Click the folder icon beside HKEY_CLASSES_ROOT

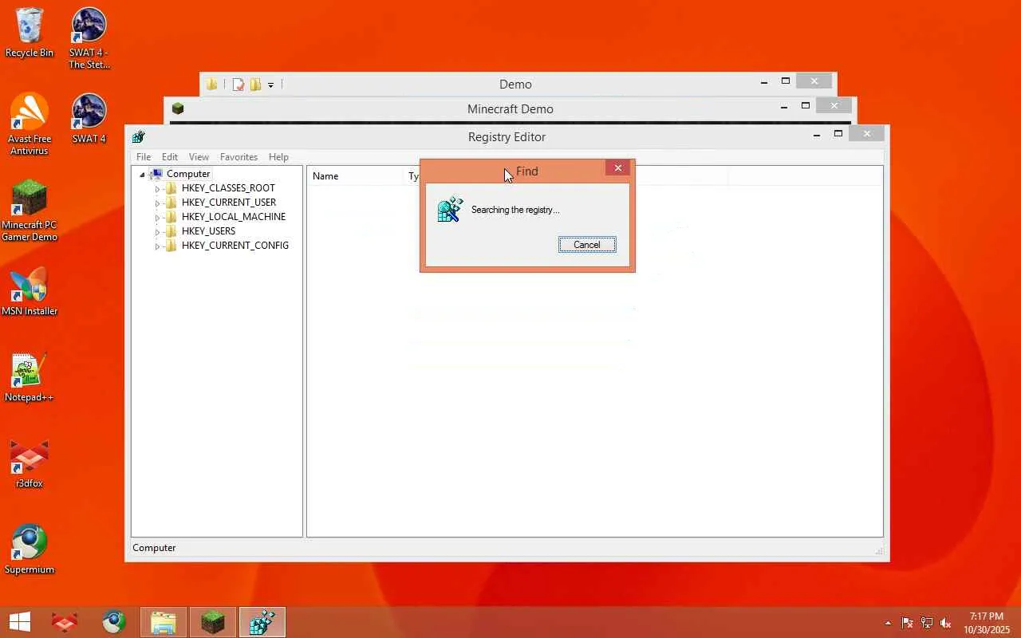[x=171, y=188]
